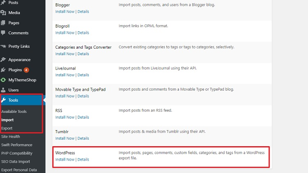View Details for RSS importer
This screenshot has width=308, height=173.
click(x=83, y=117)
